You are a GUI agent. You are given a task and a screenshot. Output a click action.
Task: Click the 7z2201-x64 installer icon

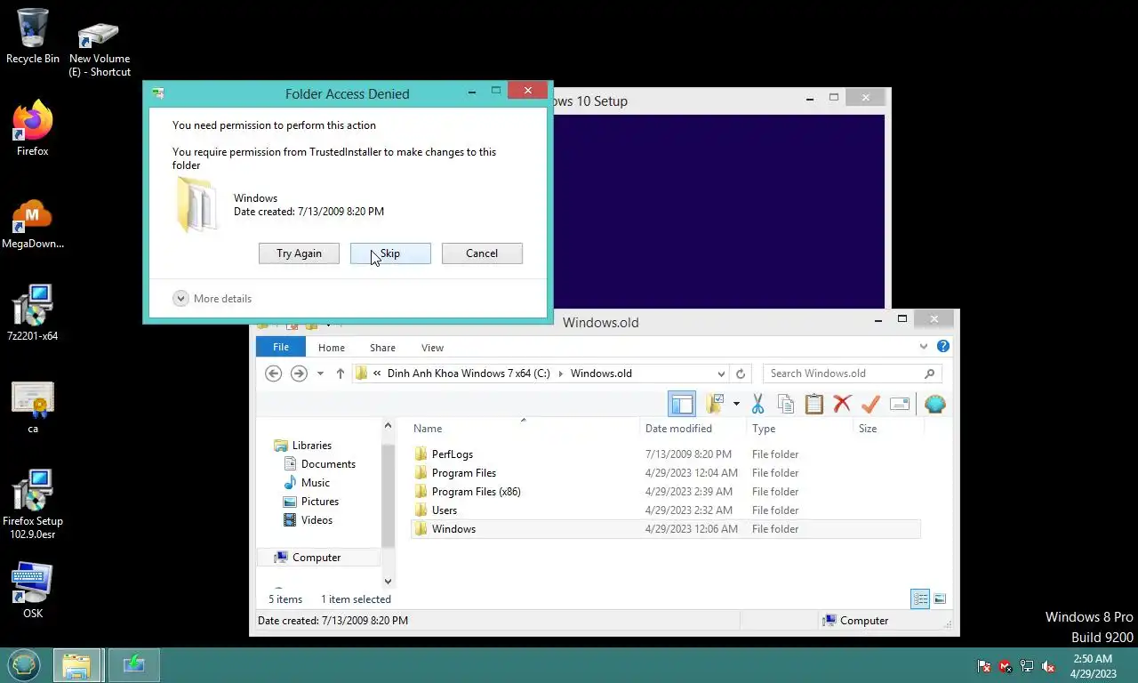(x=33, y=314)
